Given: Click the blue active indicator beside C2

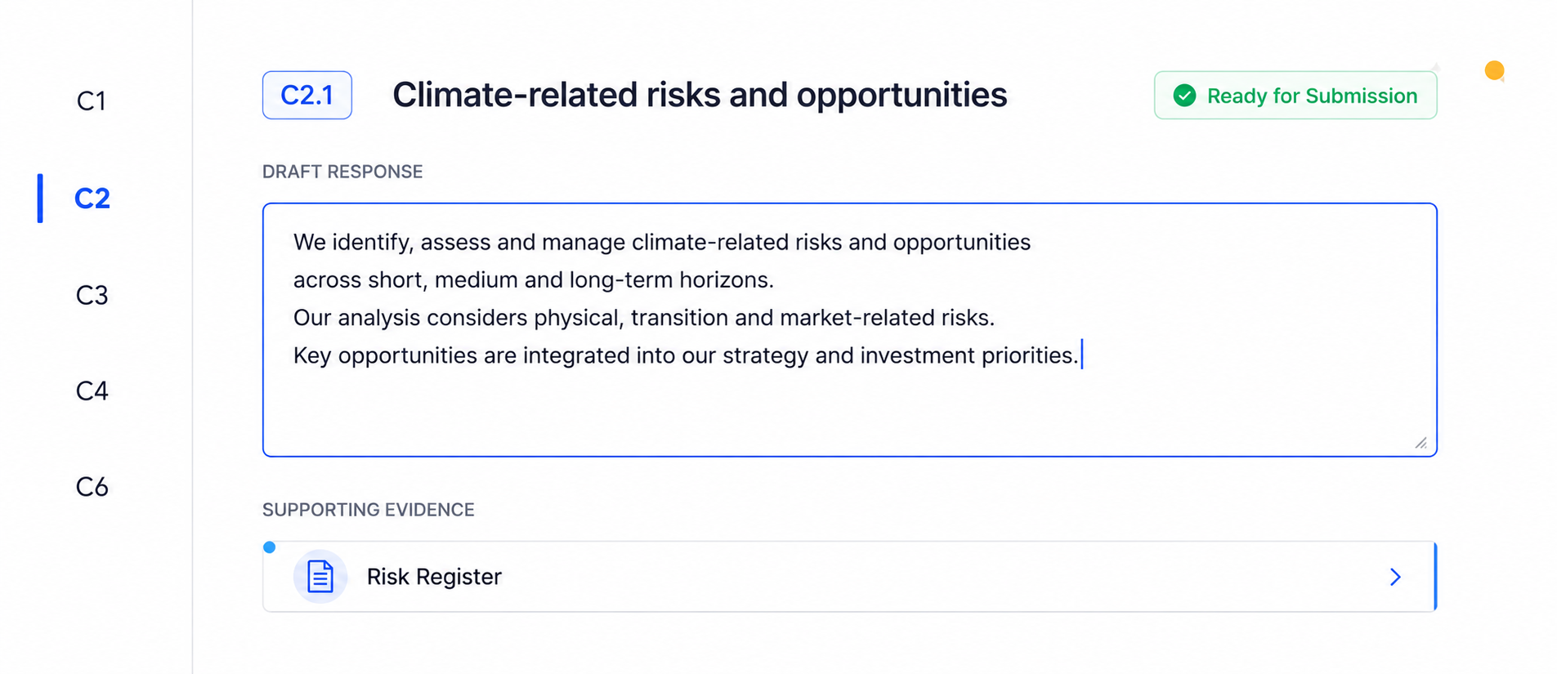Looking at the screenshot, I should coord(40,198).
